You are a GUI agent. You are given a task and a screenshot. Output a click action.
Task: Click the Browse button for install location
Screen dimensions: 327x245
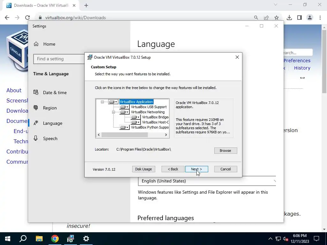(x=225, y=151)
